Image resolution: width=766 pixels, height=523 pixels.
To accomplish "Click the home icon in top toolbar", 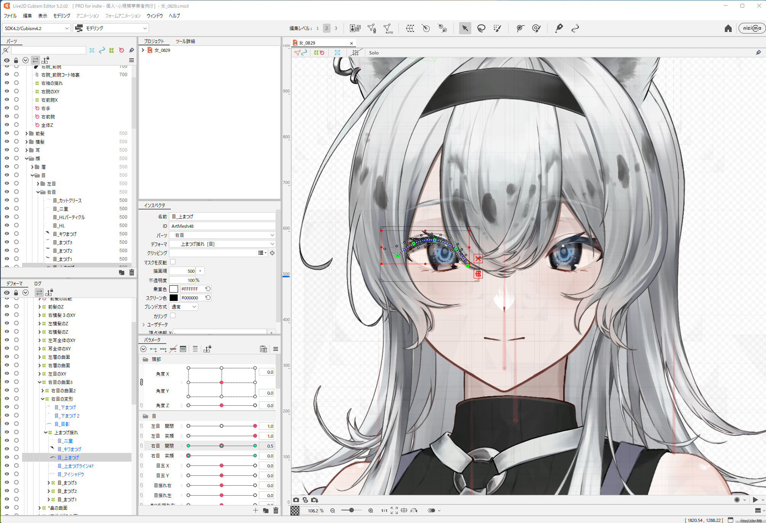I will point(728,28).
